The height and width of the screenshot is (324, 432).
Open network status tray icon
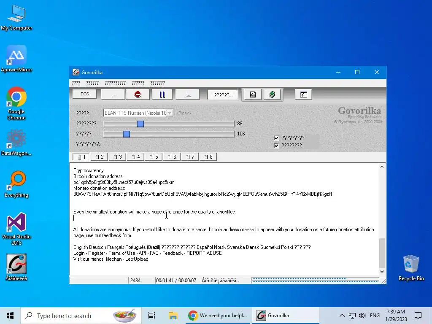click(352, 316)
